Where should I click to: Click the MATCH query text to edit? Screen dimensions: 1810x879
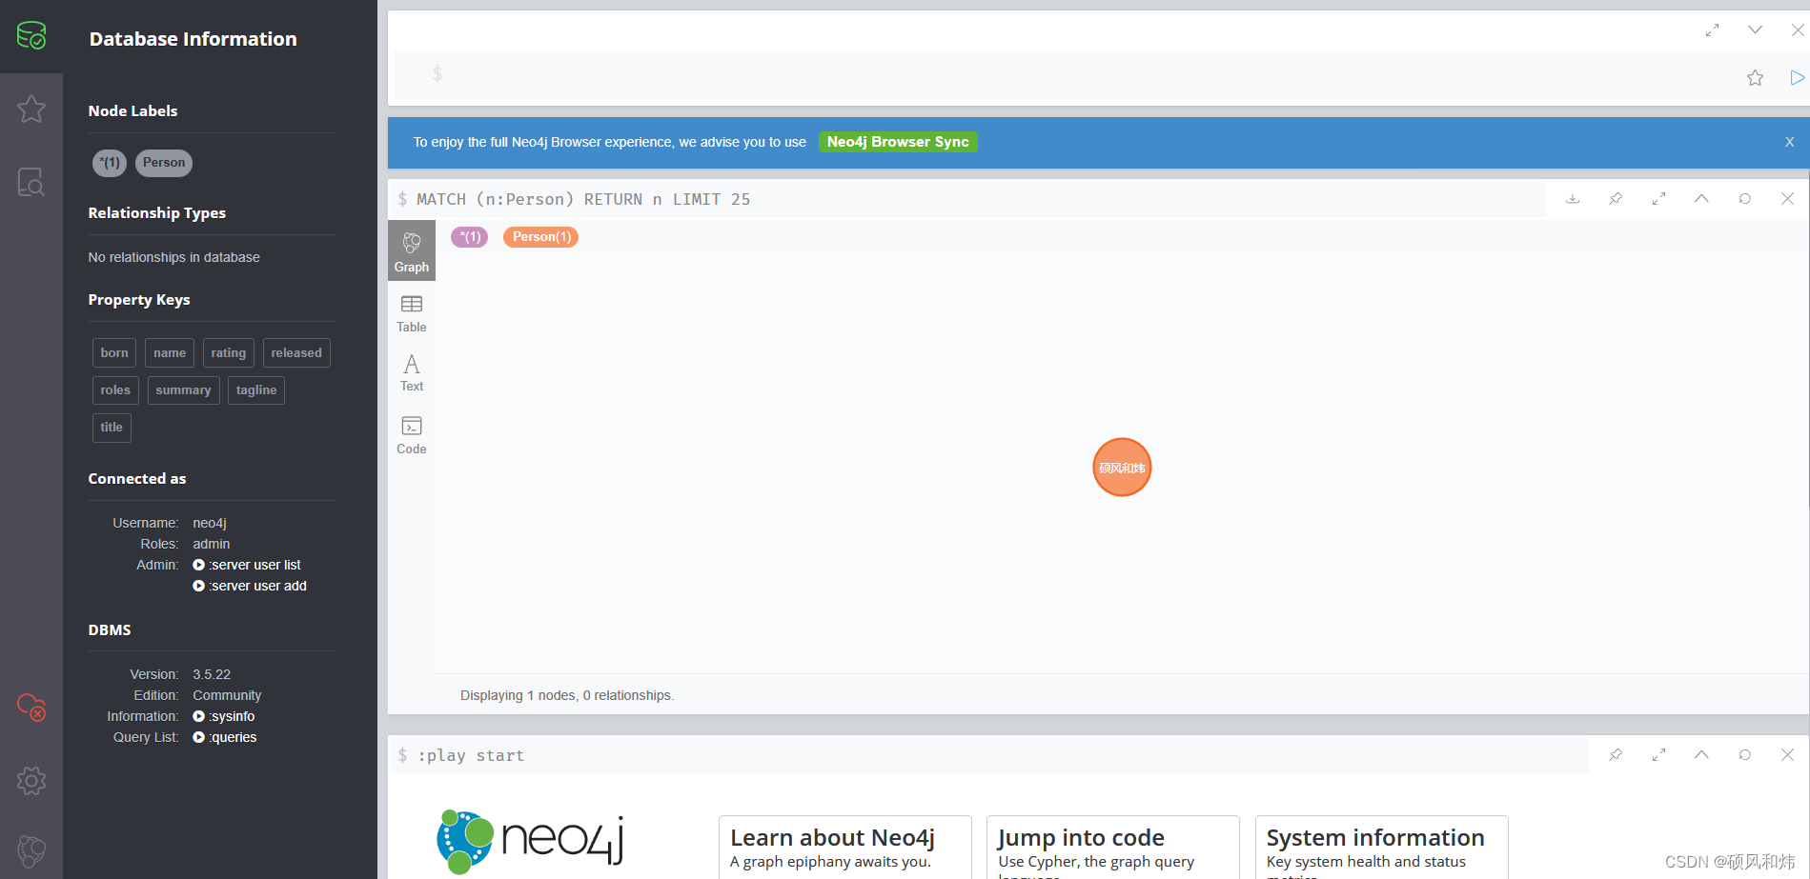583,199
